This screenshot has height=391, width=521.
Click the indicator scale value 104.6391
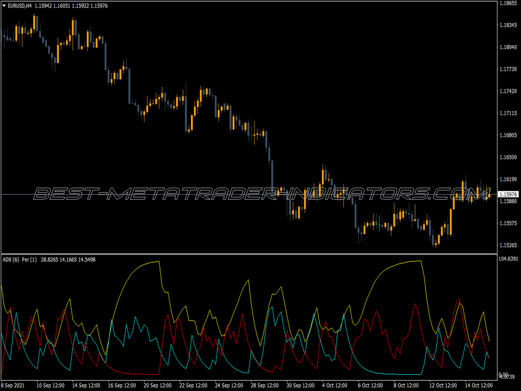click(508, 259)
